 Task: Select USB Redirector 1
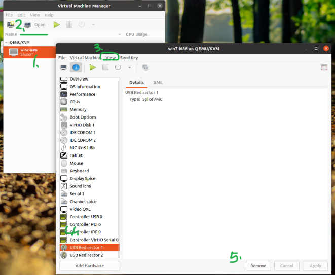[x=89, y=248]
